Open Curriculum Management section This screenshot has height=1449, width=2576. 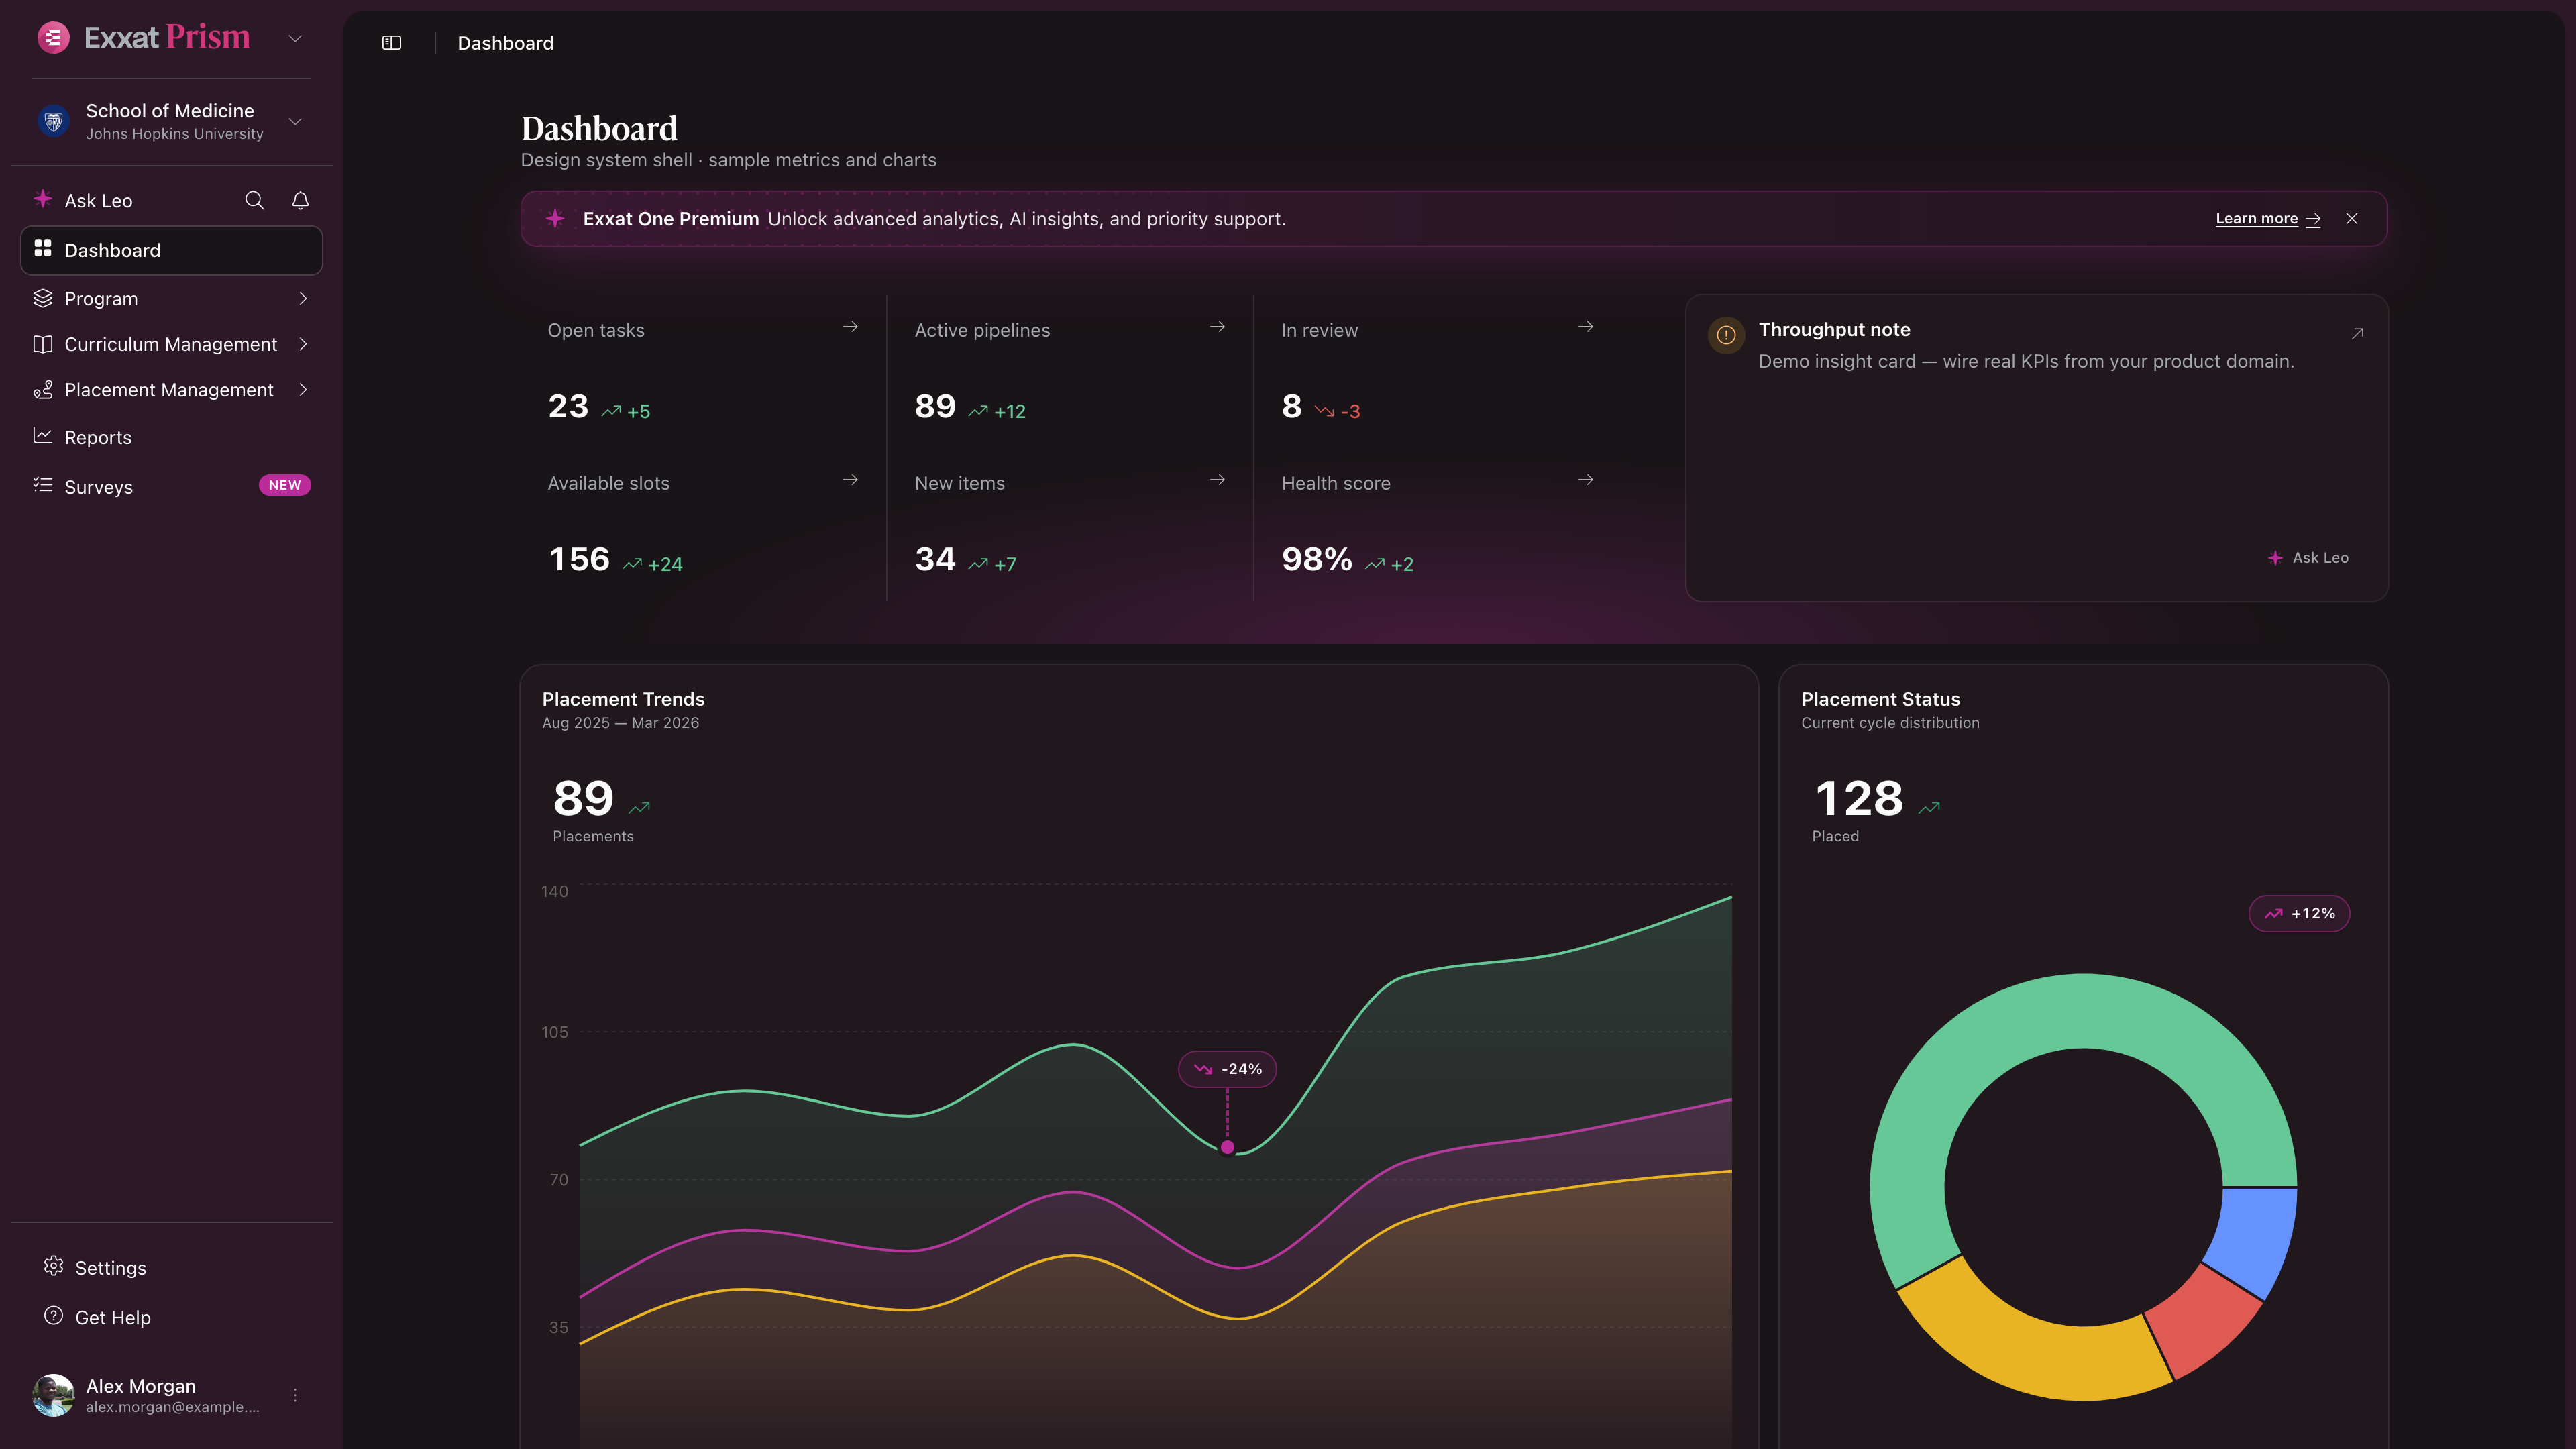(x=170, y=344)
